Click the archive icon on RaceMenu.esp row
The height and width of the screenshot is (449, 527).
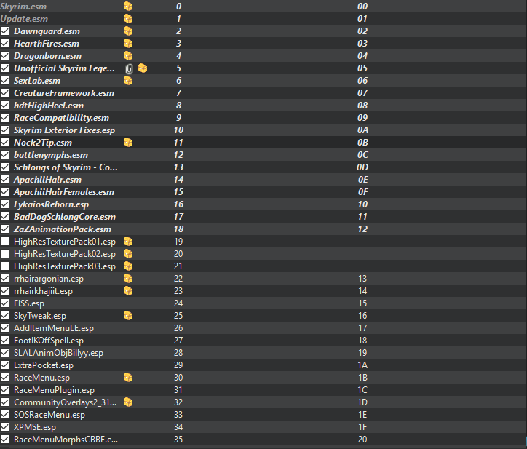point(128,378)
